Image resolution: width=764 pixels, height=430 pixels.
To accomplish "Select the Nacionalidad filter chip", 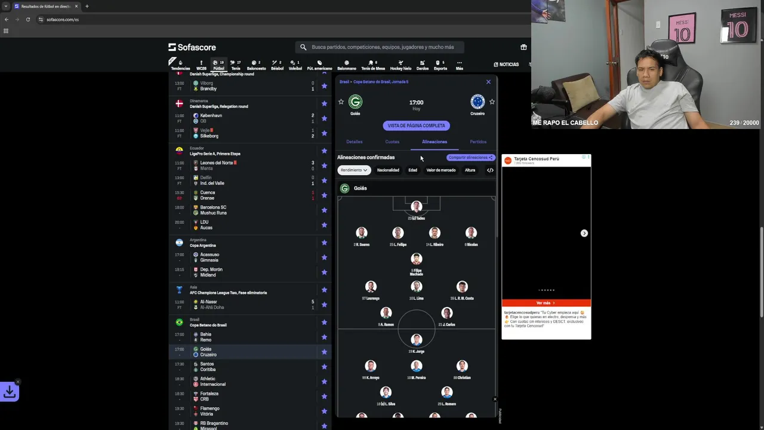I will click(x=388, y=170).
